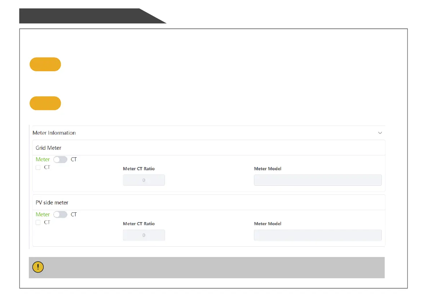Click the PV side 'Meter Model' label

point(268,224)
